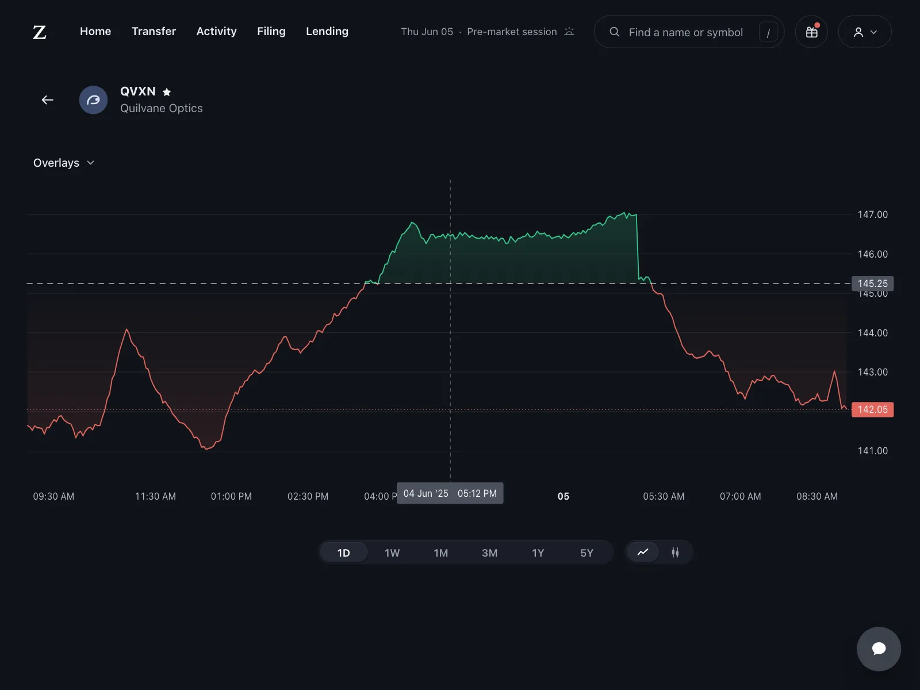Click the 05:30 AM time axis label
The image size is (920, 690).
tap(664, 496)
